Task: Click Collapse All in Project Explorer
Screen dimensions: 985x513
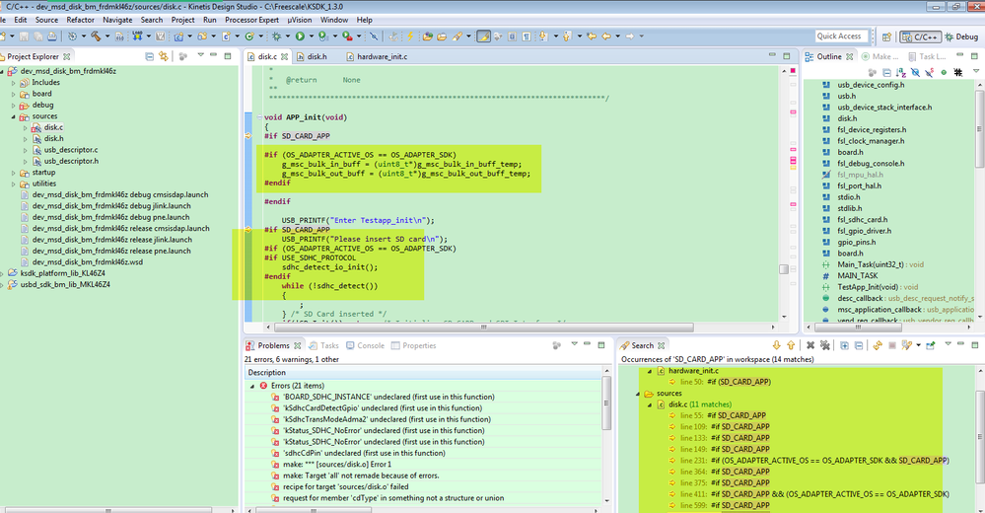Action: coord(150,56)
